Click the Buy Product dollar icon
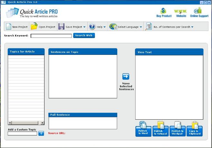Screen dimensions: 212x148 point(164,11)
